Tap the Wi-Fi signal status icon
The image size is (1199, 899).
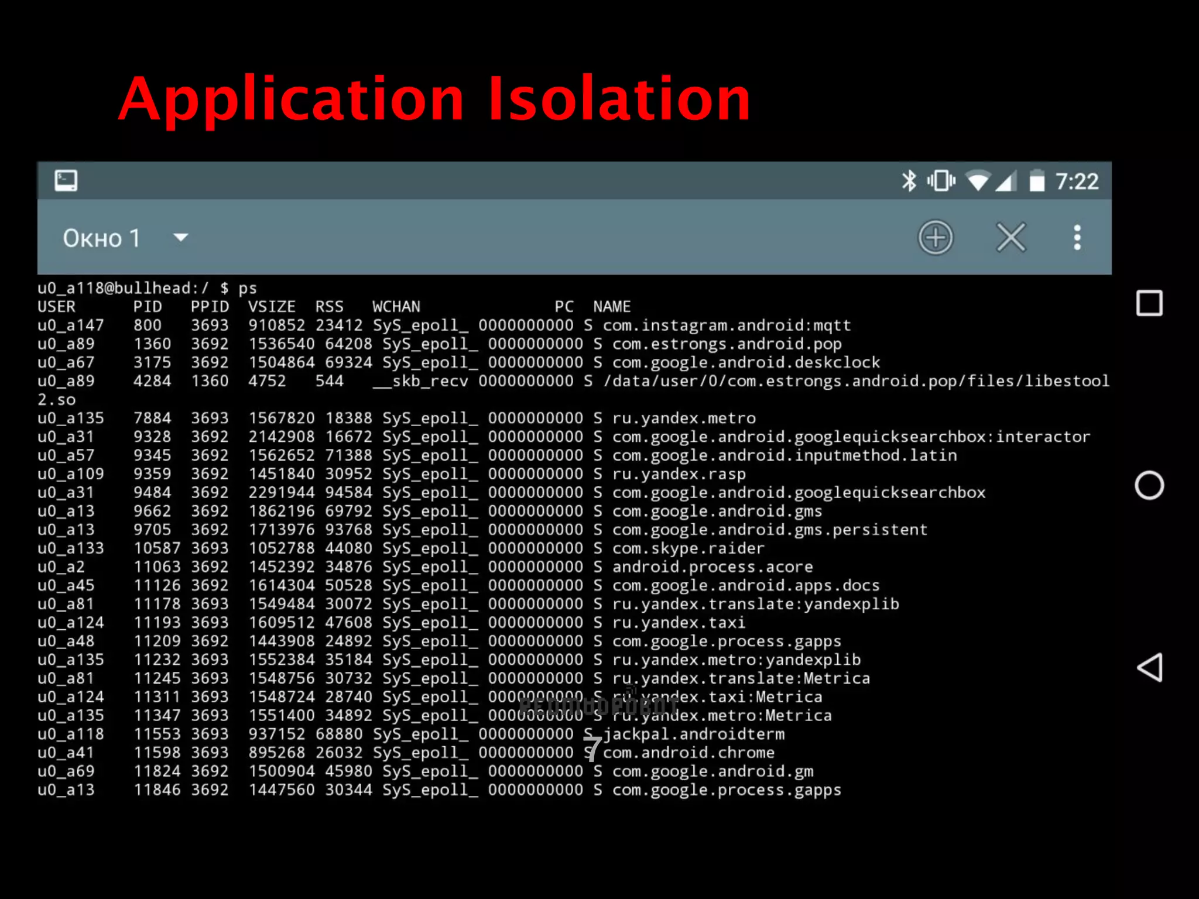(x=977, y=181)
